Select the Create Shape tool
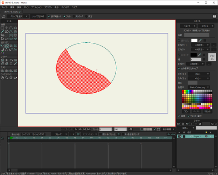Image resolution: width=218 pixels, height=175 pixels. coord(7,46)
